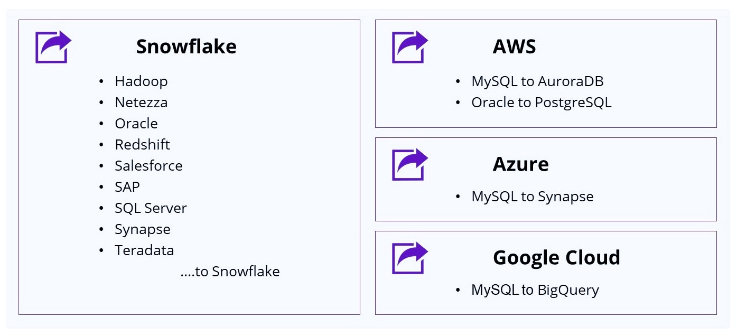Click Teradata in the Snowflake list
The height and width of the screenshot is (336, 737).
coord(144,250)
